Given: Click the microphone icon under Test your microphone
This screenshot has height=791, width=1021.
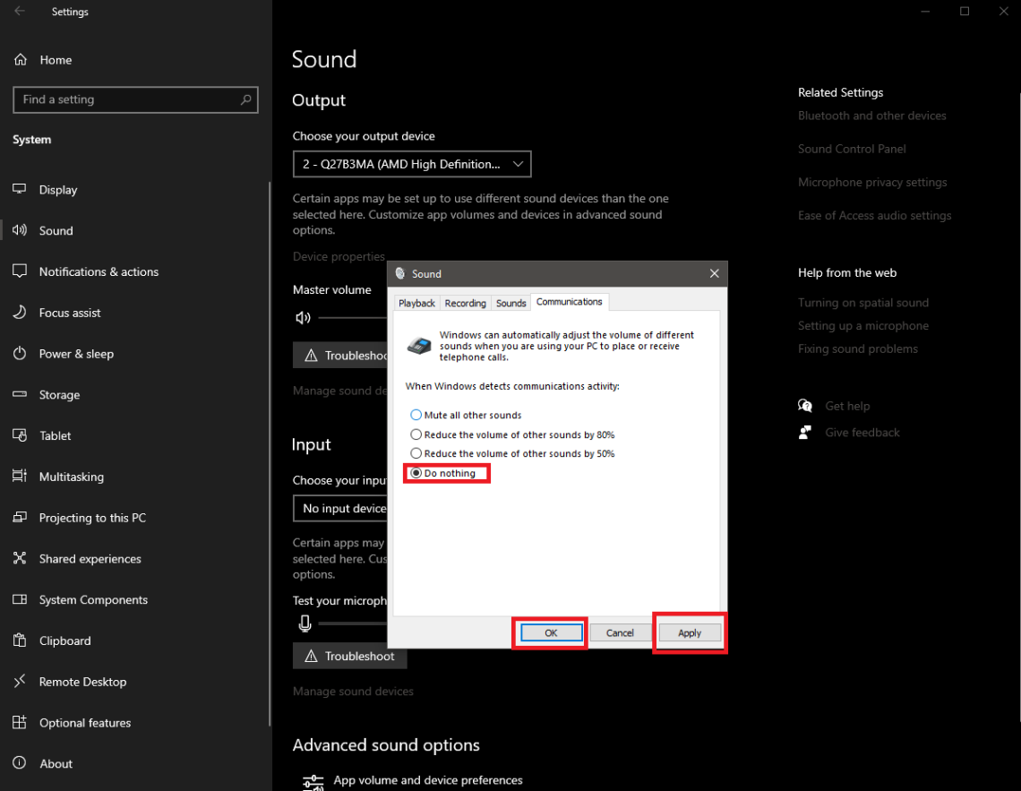Looking at the screenshot, I should [x=305, y=623].
